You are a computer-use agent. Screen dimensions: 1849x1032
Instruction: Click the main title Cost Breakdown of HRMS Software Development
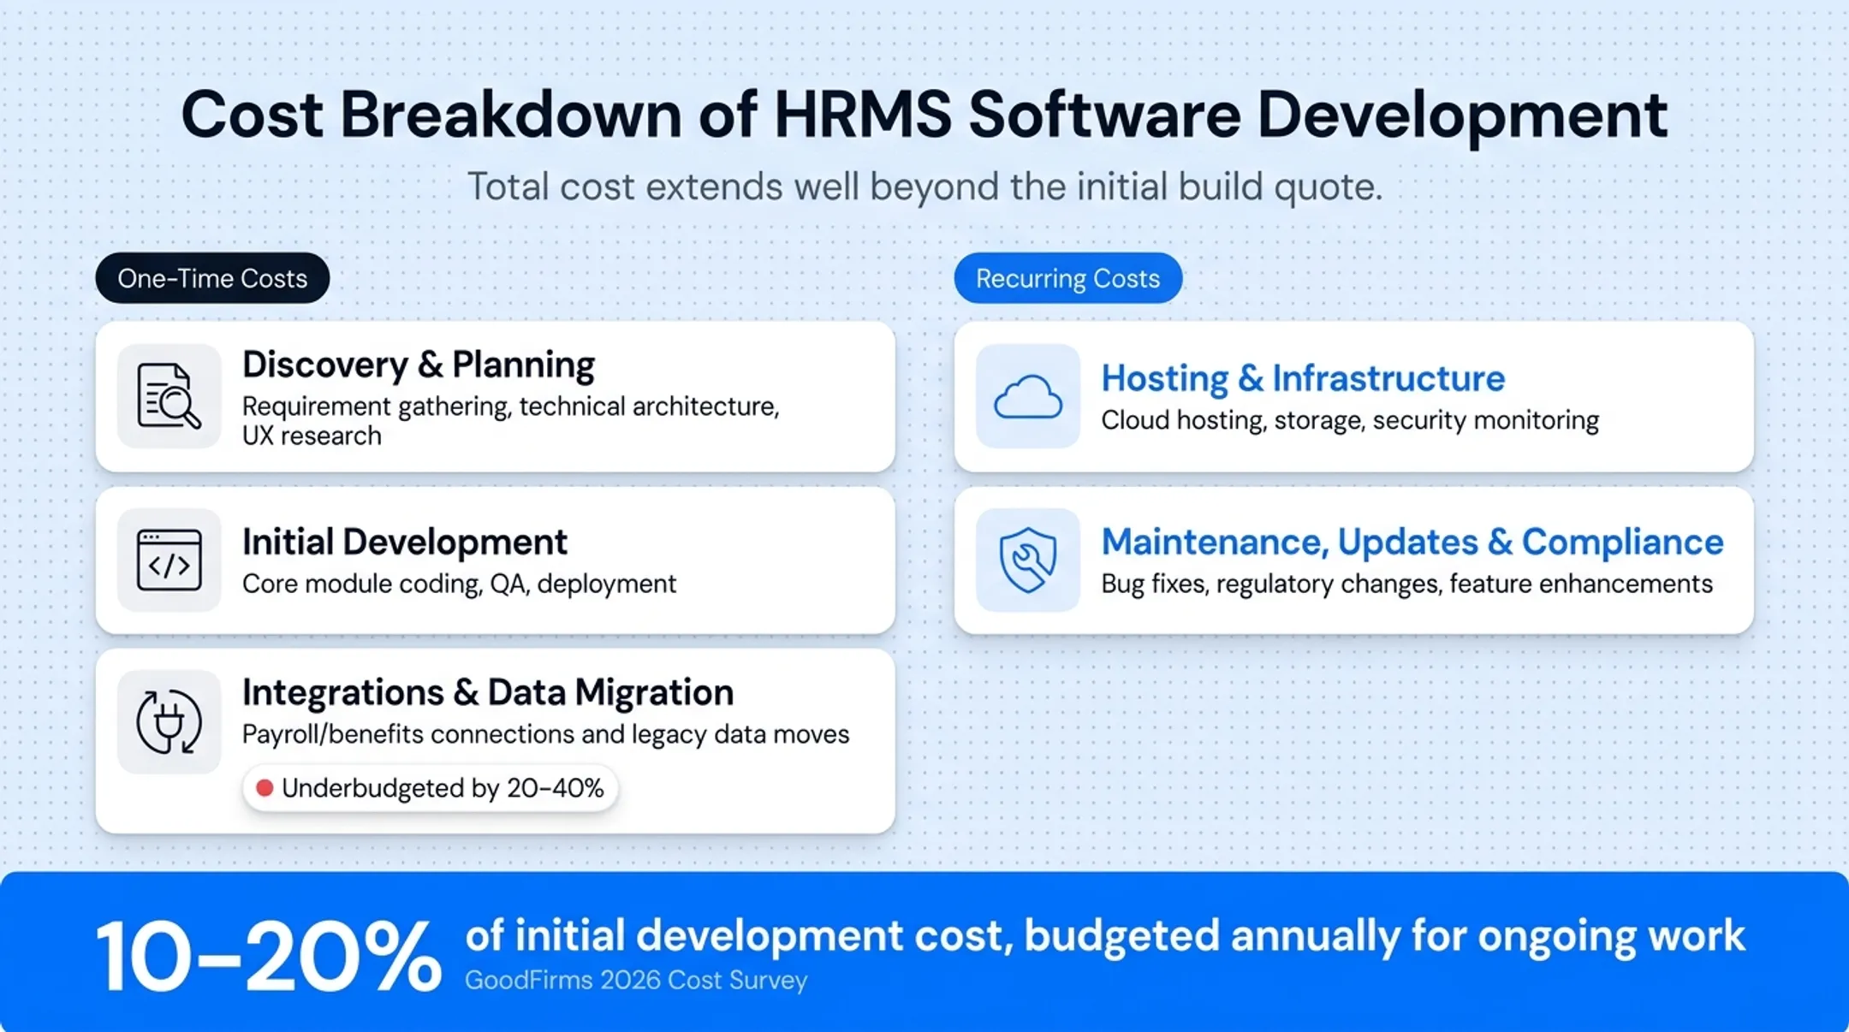924,115
